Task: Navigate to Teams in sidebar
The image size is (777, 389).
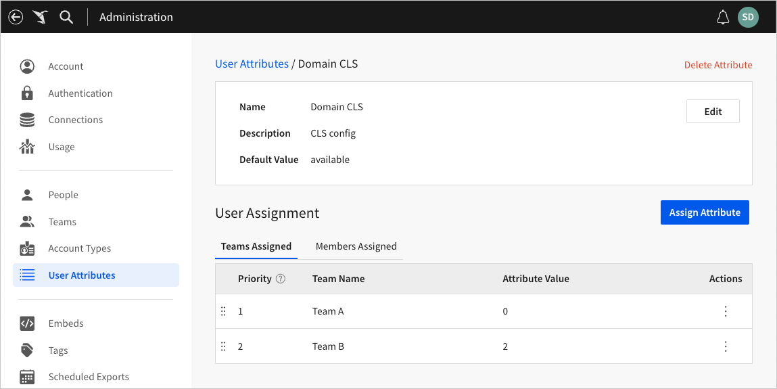Action: (x=62, y=221)
